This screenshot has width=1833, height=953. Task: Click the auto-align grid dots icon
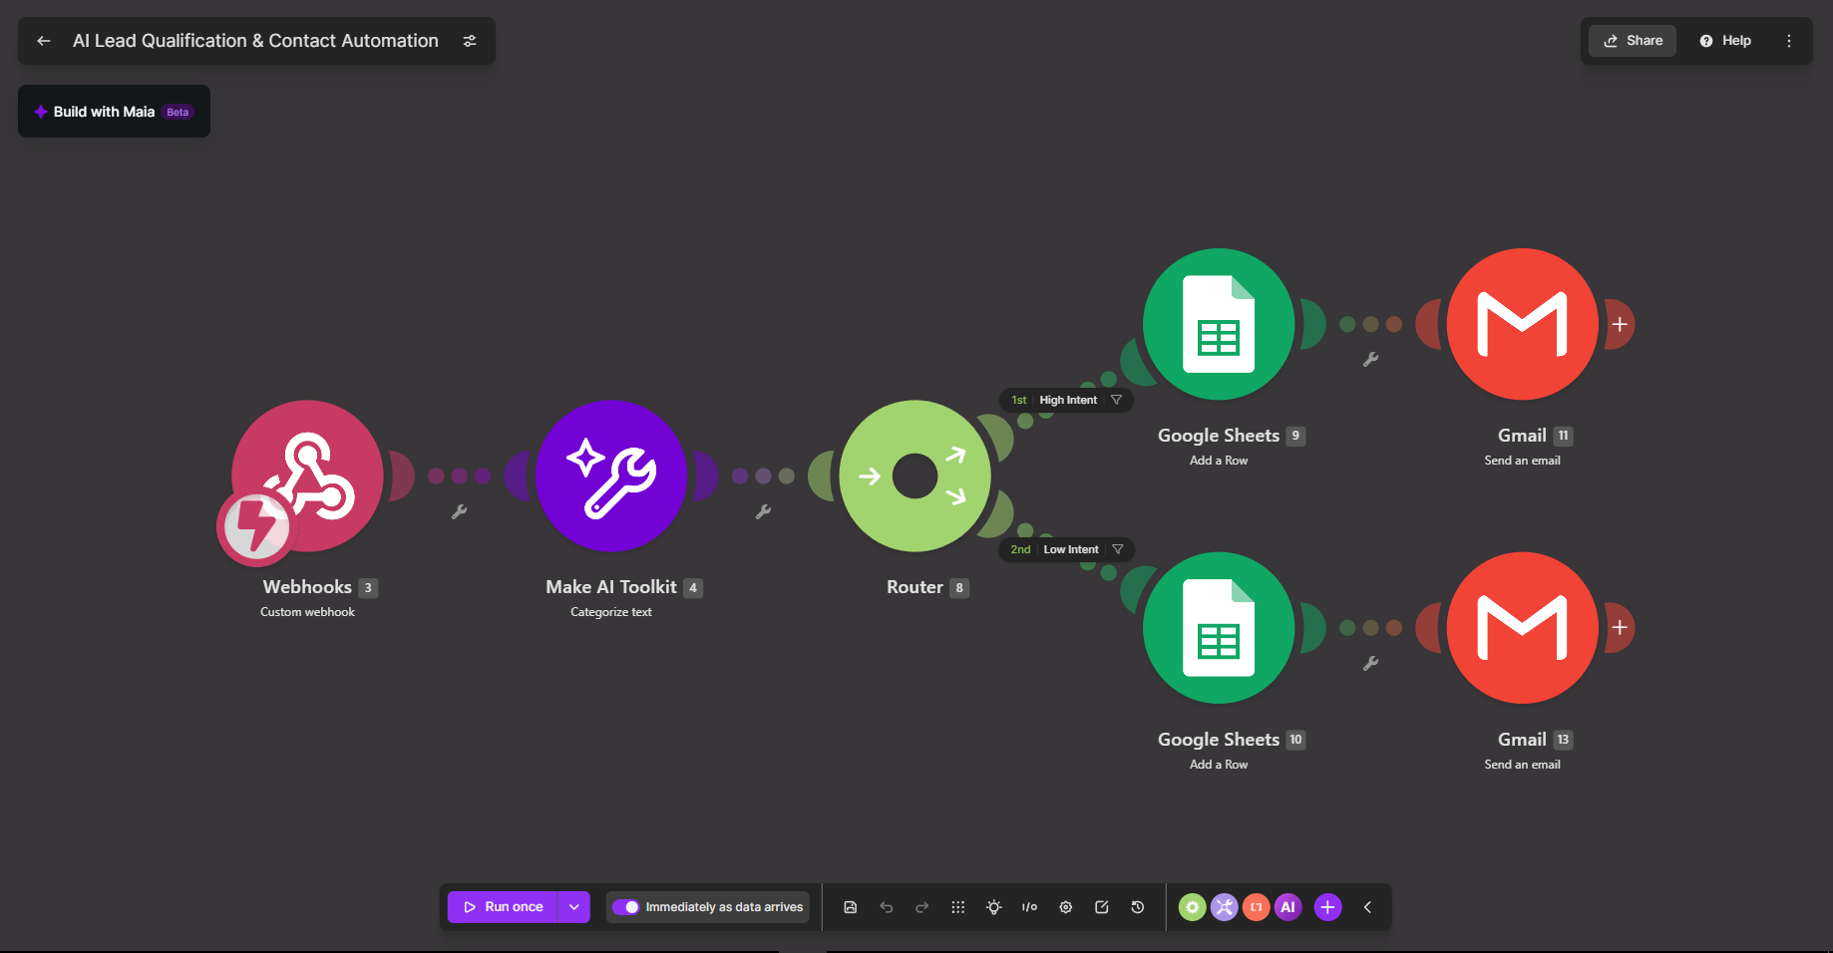tap(958, 907)
